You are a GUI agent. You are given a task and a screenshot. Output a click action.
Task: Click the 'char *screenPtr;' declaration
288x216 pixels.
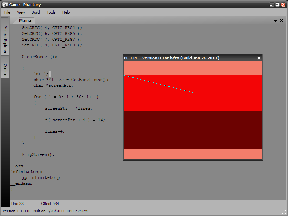point(53,85)
